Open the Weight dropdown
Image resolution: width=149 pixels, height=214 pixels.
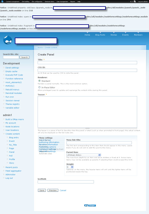click(70, 167)
